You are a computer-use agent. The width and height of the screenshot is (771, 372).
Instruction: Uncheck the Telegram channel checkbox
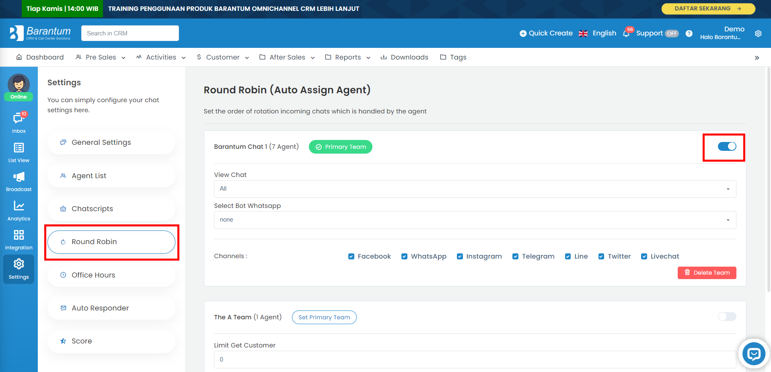point(515,257)
